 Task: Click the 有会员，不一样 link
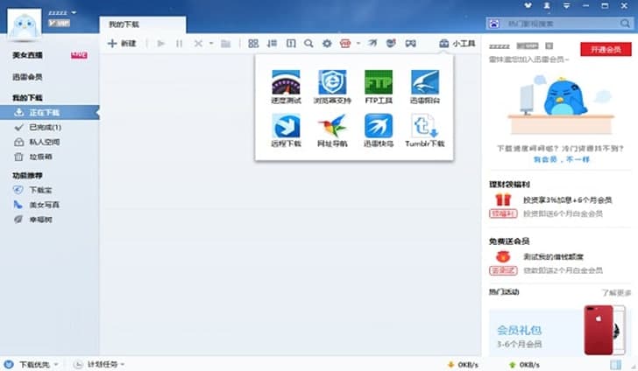561,159
